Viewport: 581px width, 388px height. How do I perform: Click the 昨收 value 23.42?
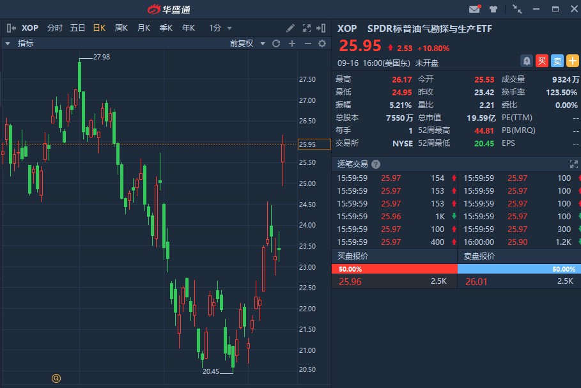484,92
